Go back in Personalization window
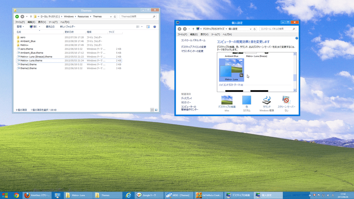The image size is (354, 199). tap(179, 29)
